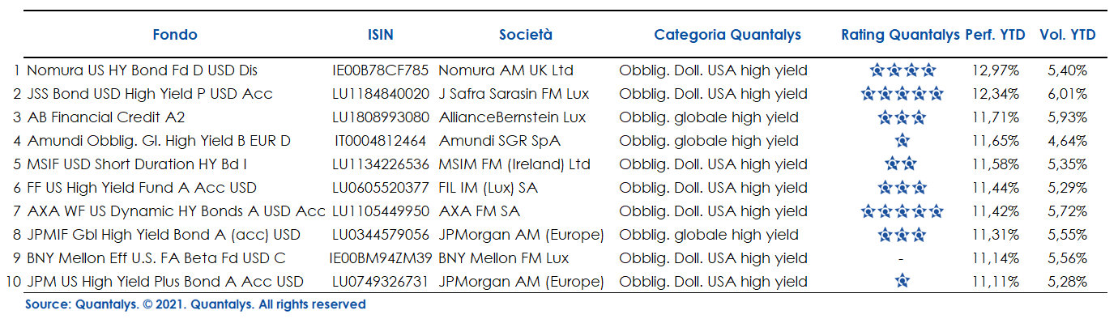Click the single-star rating of Amundi Obblig. Gl. High Yield
The width and height of the screenshot is (1118, 319).
902,141
